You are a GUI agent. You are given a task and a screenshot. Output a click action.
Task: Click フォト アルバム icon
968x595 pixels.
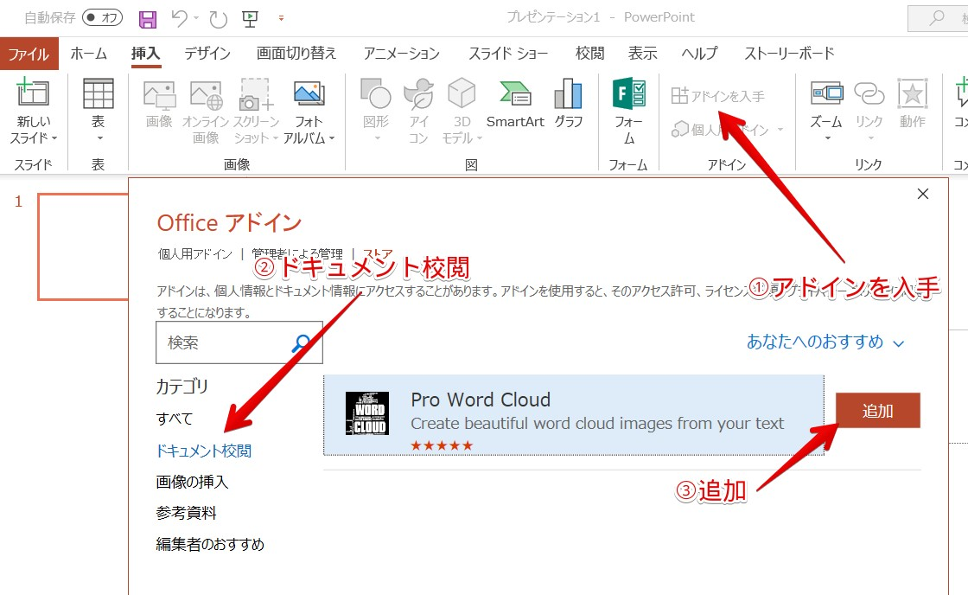coord(309,94)
